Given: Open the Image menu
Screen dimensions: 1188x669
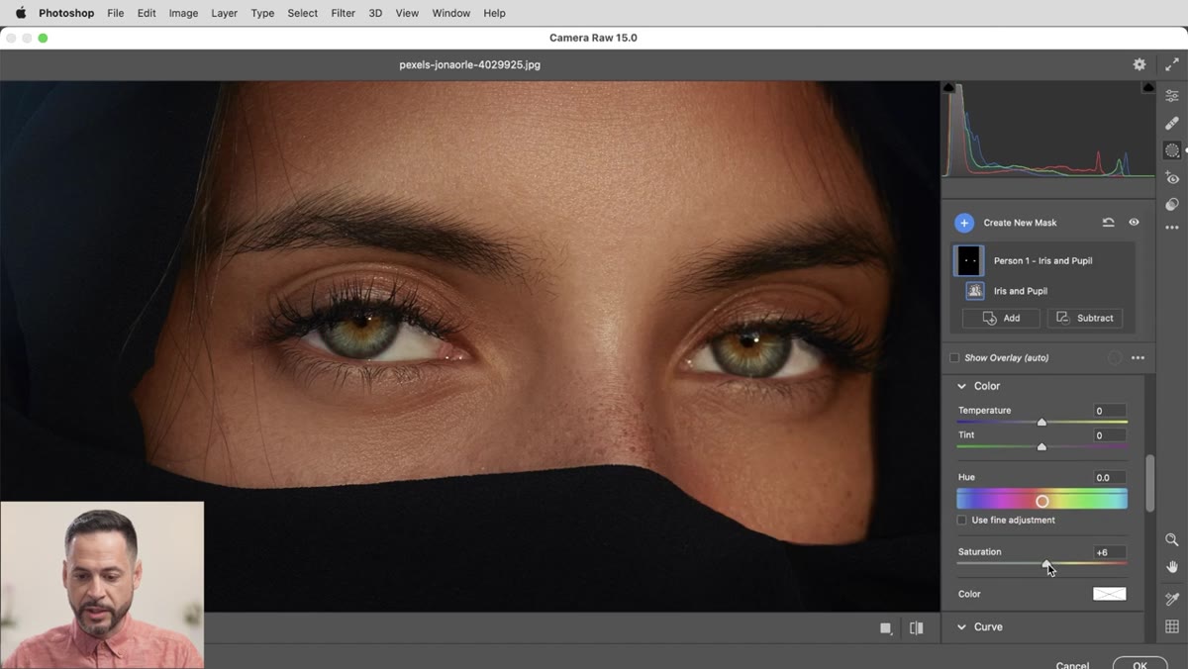Looking at the screenshot, I should click(183, 13).
